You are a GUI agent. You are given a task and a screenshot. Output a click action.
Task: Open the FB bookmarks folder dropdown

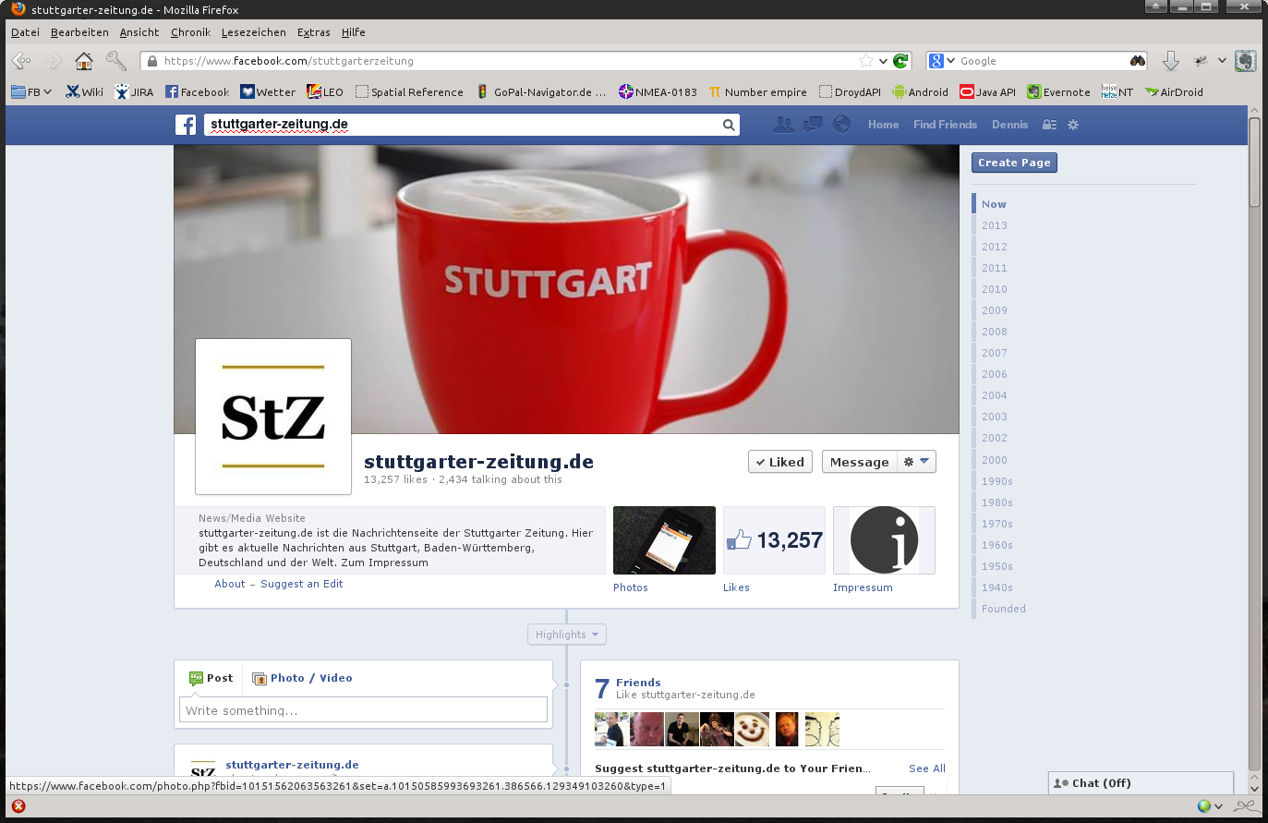coord(31,92)
